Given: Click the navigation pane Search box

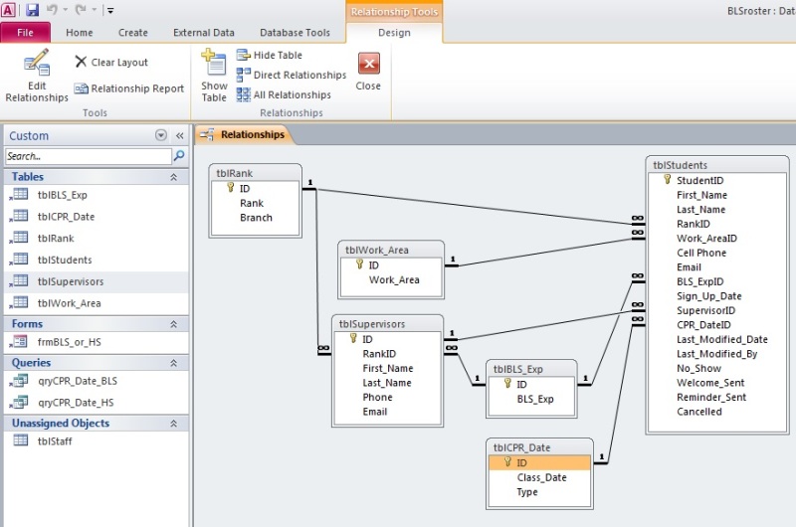Looking at the screenshot, I should [89, 156].
